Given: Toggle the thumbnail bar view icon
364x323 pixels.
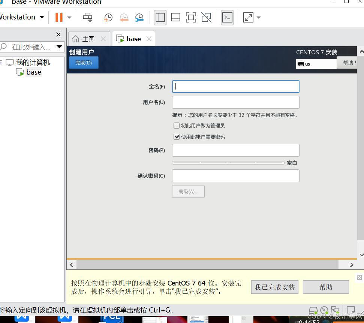Looking at the screenshot, I should pyautogui.click(x=175, y=17).
